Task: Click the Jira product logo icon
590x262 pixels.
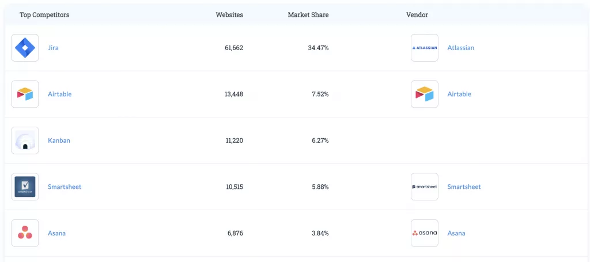Action: tap(25, 48)
